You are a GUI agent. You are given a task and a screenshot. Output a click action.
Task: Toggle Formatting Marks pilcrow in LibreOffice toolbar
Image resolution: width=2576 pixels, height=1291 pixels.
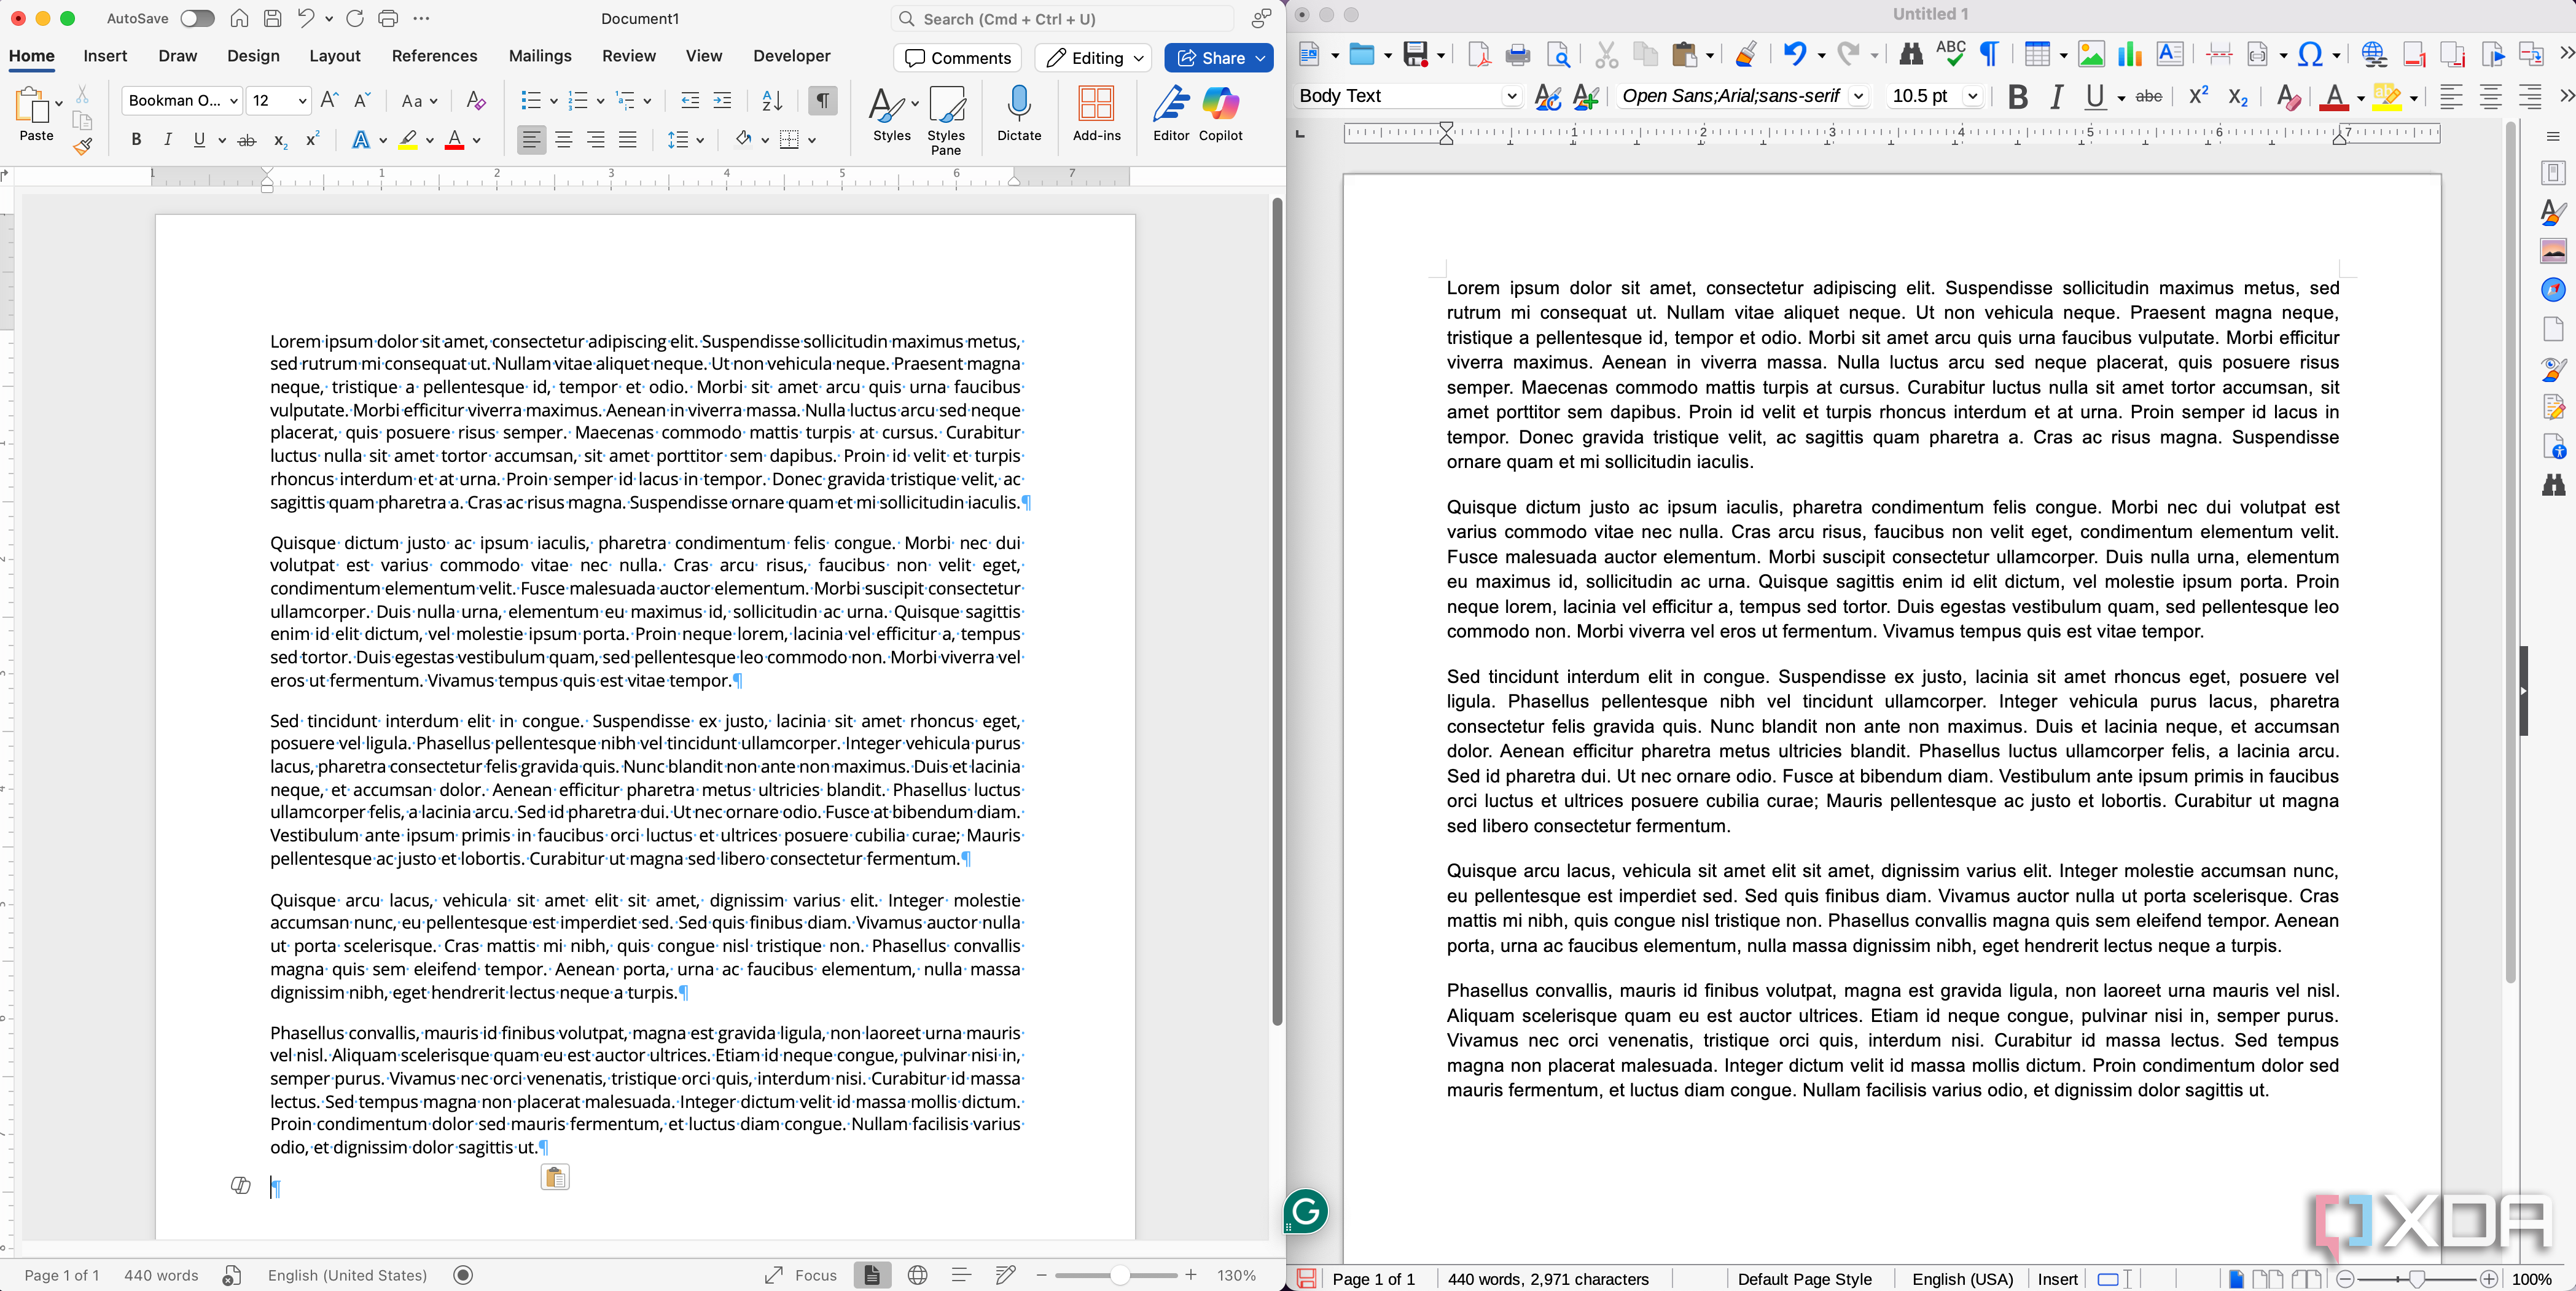[x=1990, y=54]
